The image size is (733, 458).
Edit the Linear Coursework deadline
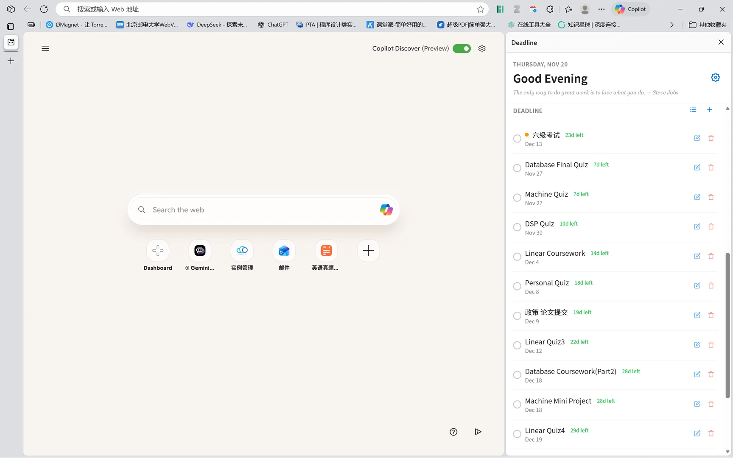coord(697,256)
